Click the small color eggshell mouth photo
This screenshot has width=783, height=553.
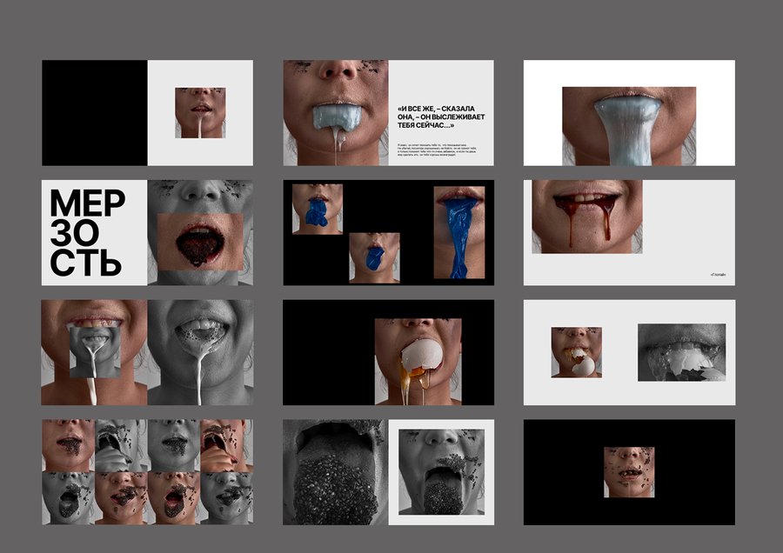tap(576, 352)
